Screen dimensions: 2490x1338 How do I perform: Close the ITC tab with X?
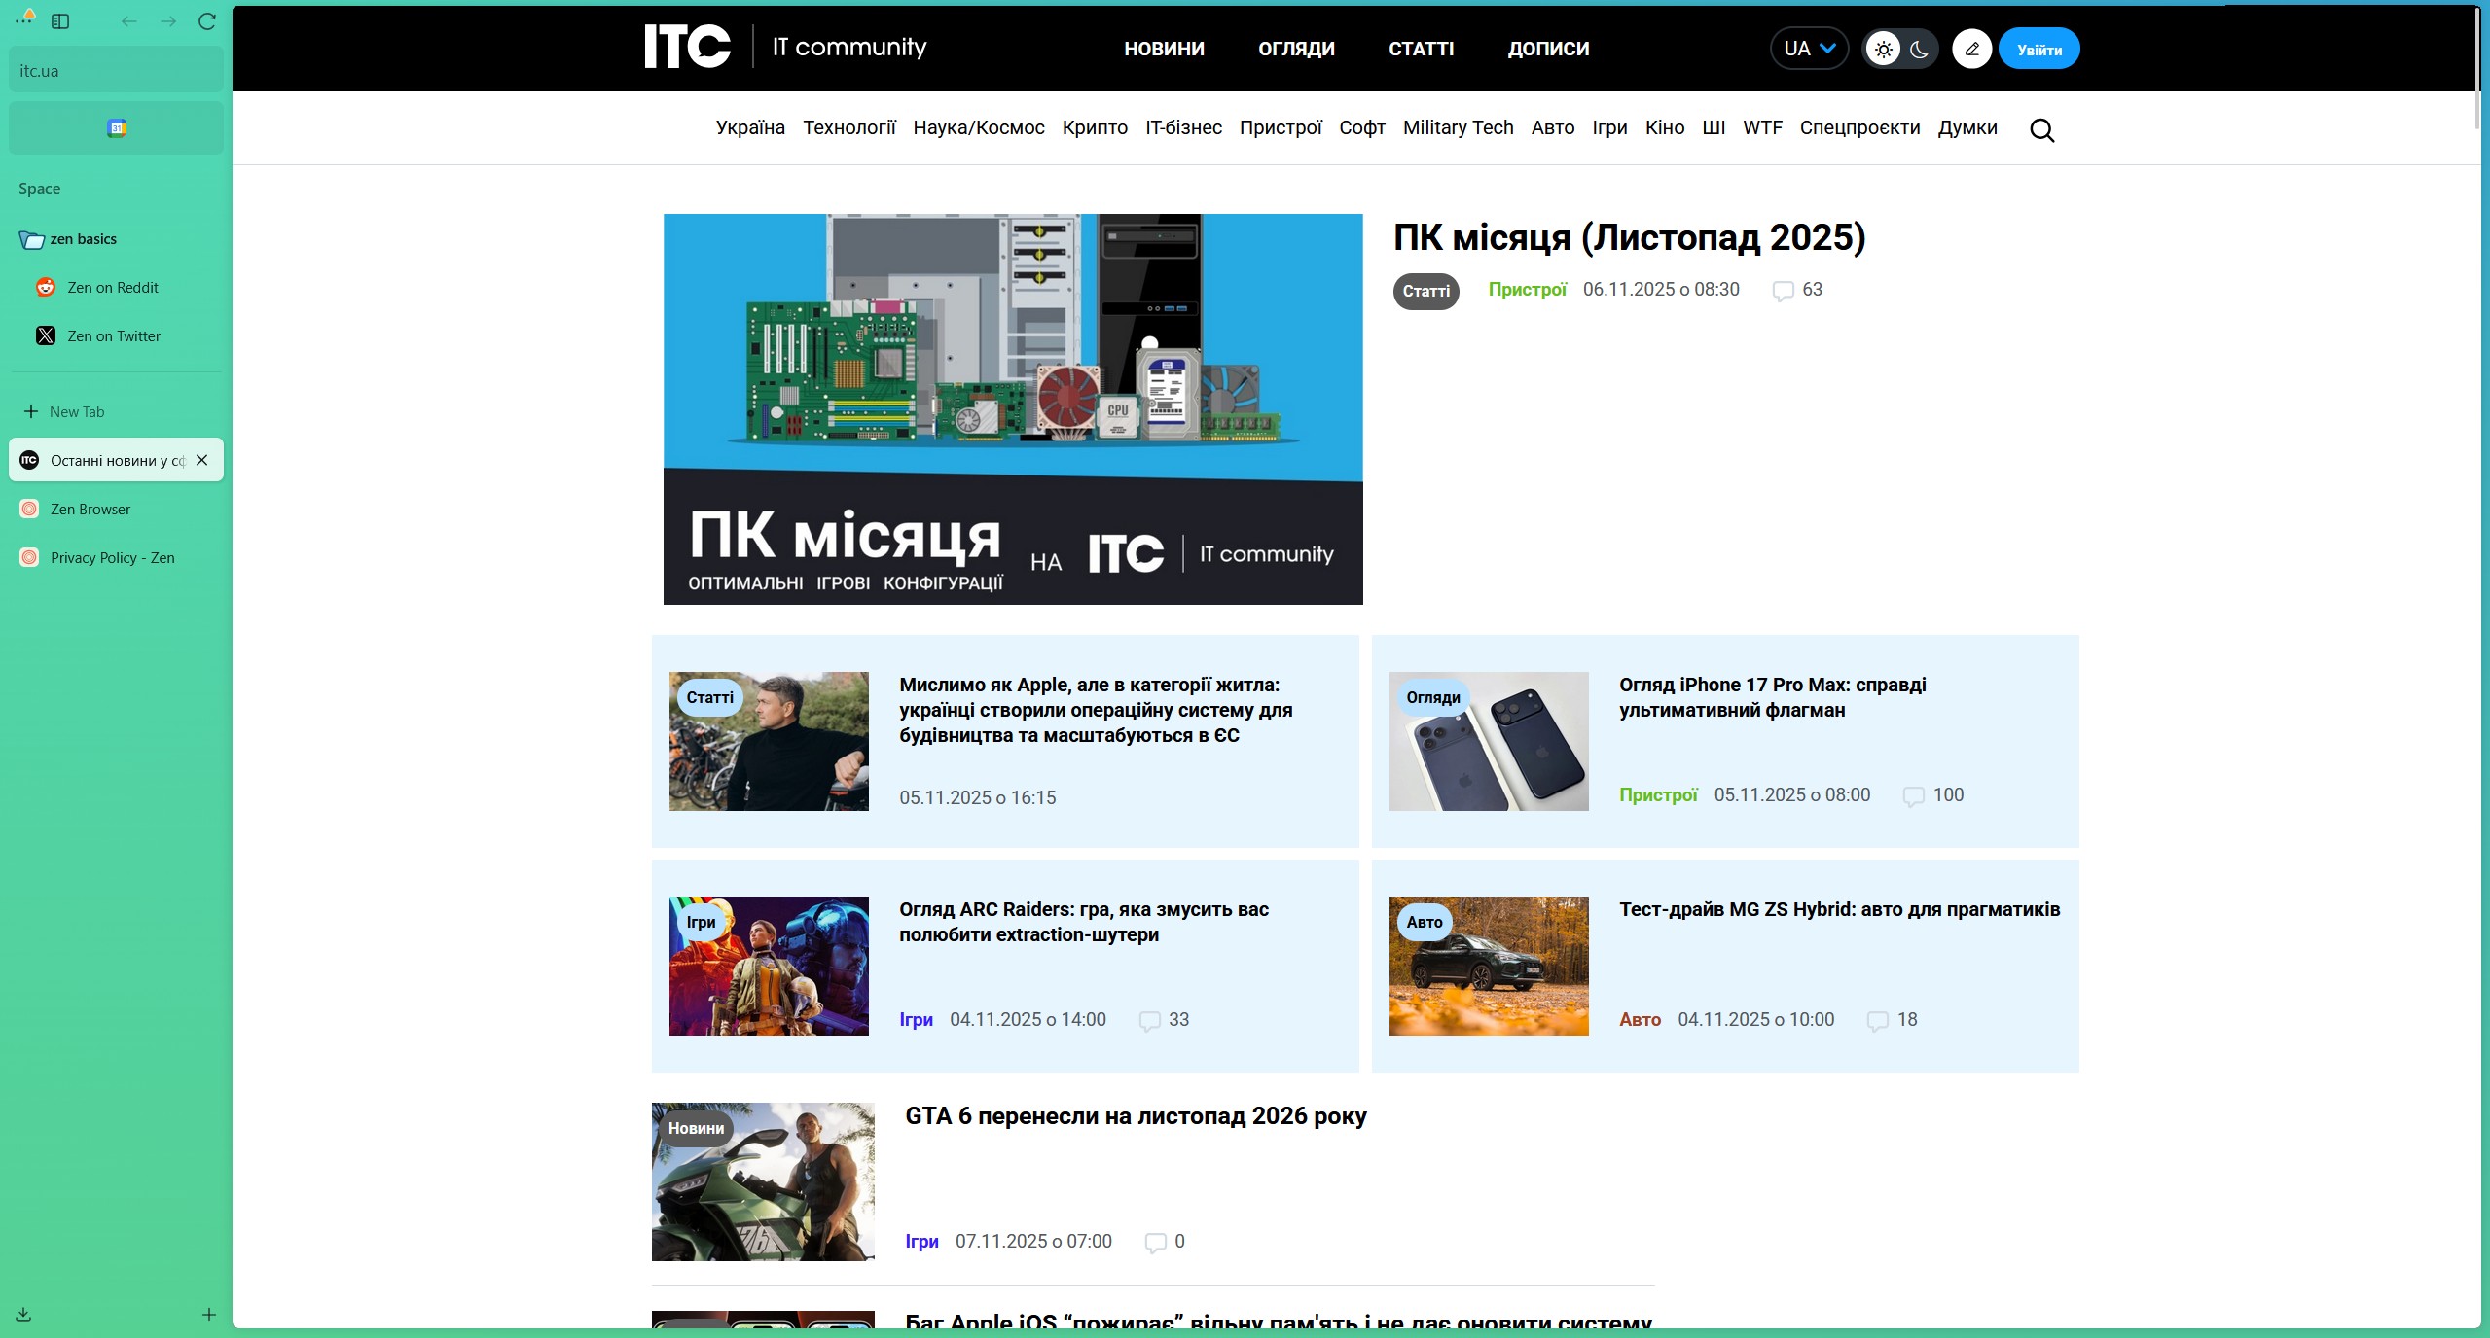pyautogui.click(x=201, y=460)
